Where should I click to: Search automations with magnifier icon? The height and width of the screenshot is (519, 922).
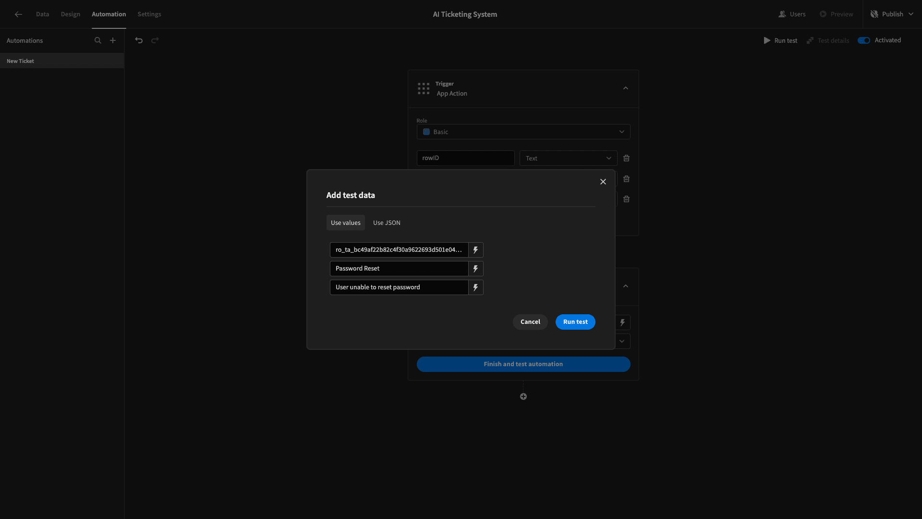(98, 40)
